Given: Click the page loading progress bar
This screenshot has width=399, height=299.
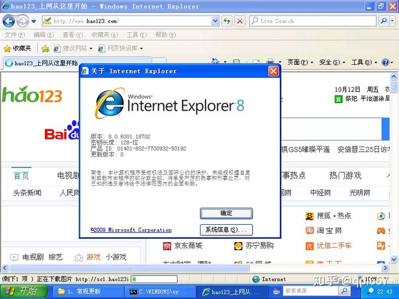Looking at the screenshot, I should click(154, 280).
